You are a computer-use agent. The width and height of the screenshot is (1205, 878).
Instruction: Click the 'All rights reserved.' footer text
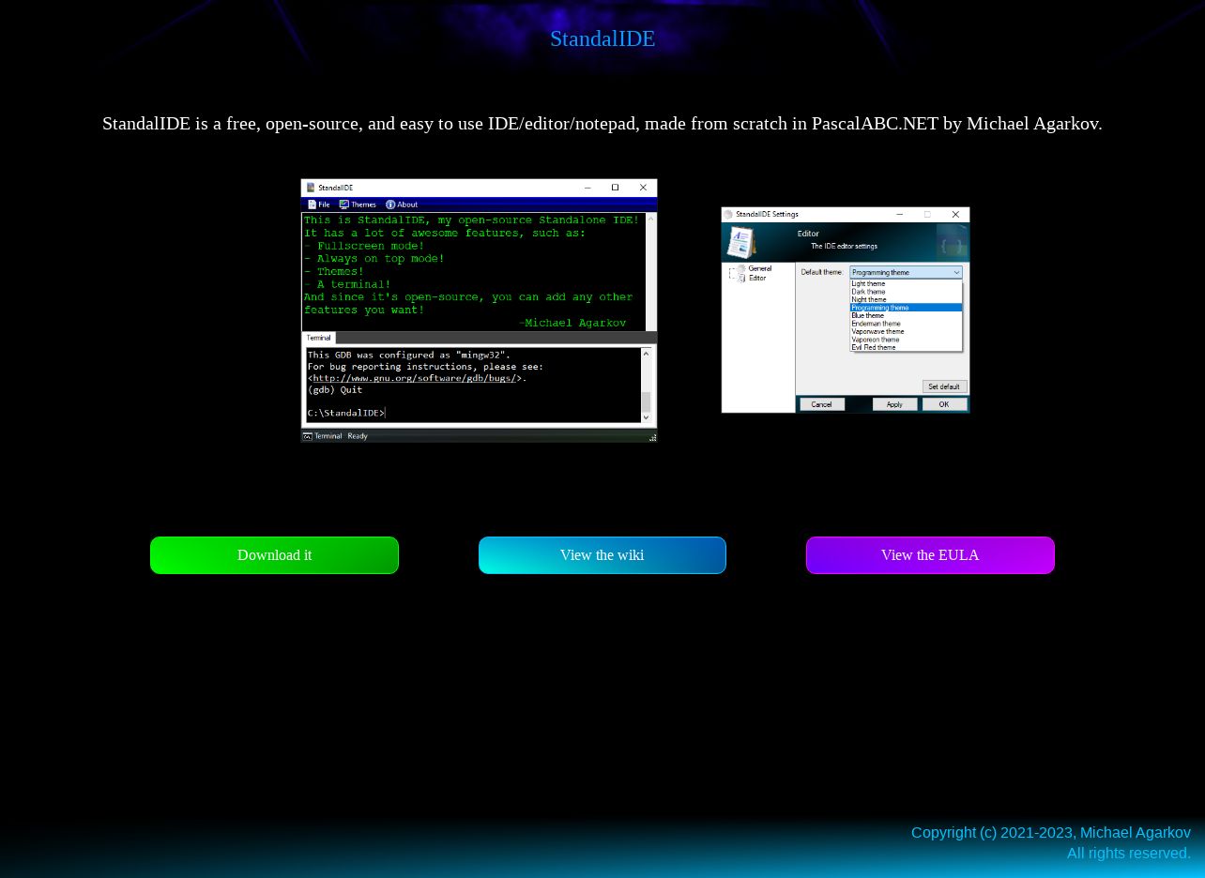(1129, 854)
